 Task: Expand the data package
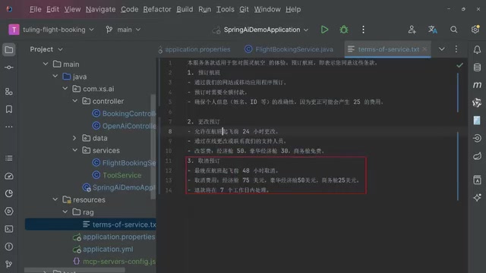click(x=74, y=138)
